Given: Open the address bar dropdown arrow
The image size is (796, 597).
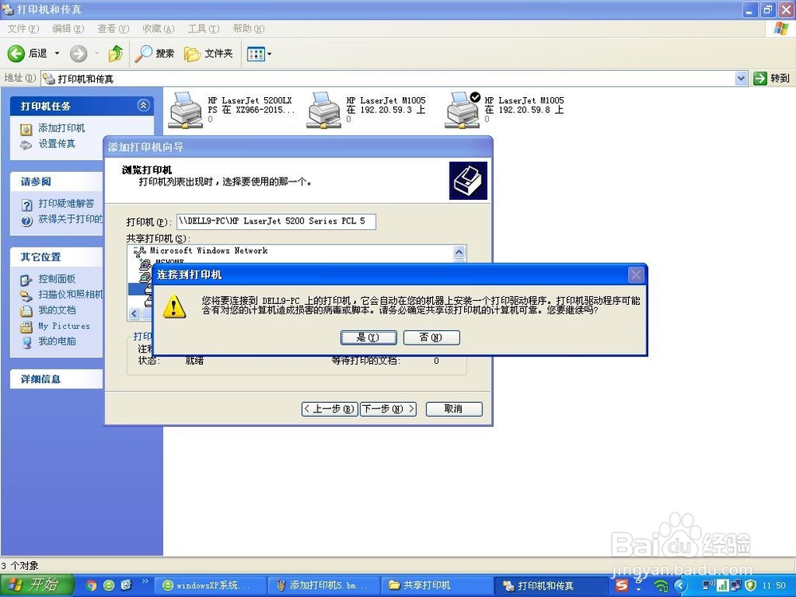Looking at the screenshot, I should coord(741,78).
